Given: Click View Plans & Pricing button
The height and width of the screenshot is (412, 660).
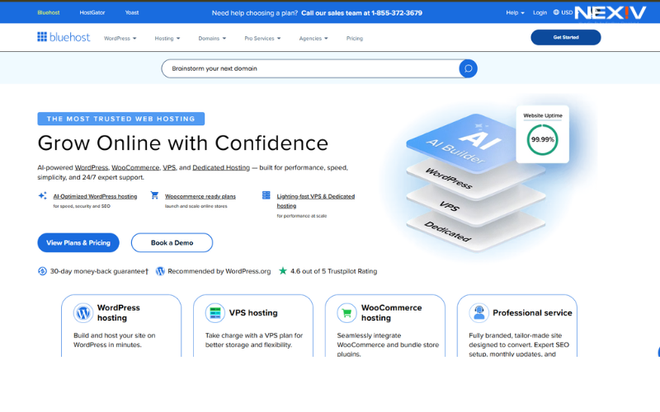Looking at the screenshot, I should pos(78,242).
